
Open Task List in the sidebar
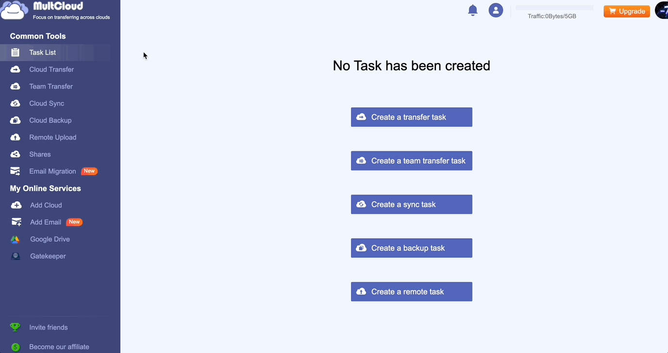tap(43, 52)
